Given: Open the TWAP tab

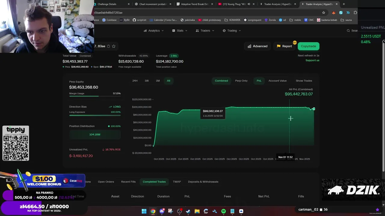Looking at the screenshot, I should click(177, 182).
